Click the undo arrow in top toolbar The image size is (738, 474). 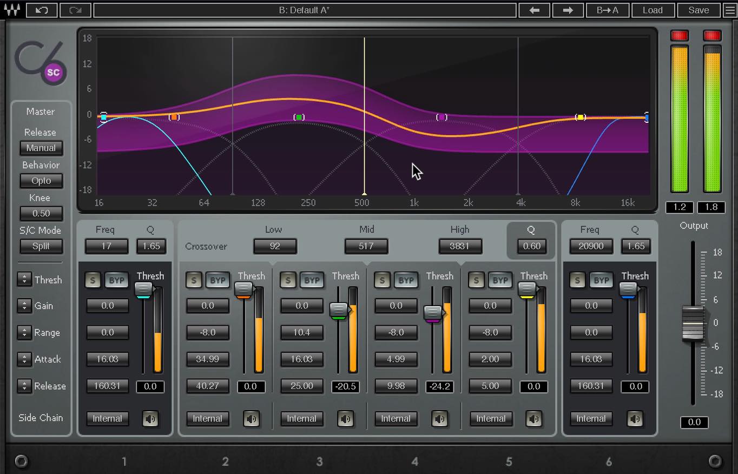coord(41,10)
